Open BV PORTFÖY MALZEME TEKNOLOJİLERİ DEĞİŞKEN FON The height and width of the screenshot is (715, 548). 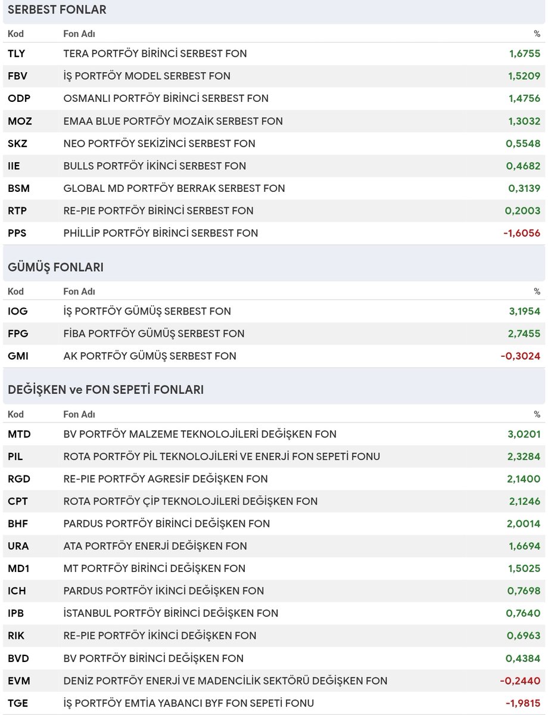coord(200,434)
